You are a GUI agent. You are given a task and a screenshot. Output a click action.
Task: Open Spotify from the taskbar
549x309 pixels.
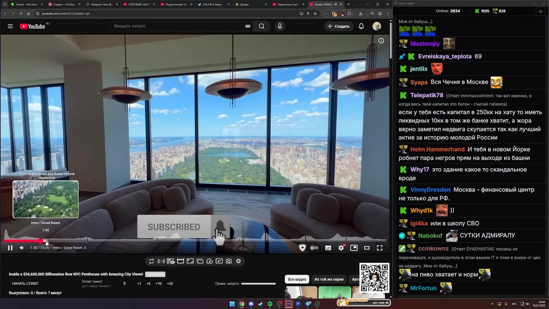(x=270, y=304)
